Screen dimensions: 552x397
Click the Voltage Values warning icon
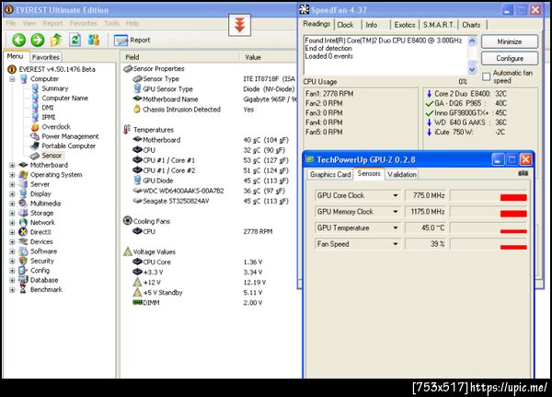pyautogui.click(x=128, y=251)
